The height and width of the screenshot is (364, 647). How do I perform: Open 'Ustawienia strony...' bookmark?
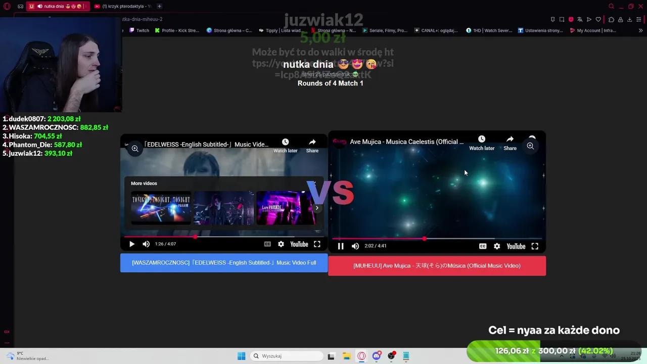point(540,30)
